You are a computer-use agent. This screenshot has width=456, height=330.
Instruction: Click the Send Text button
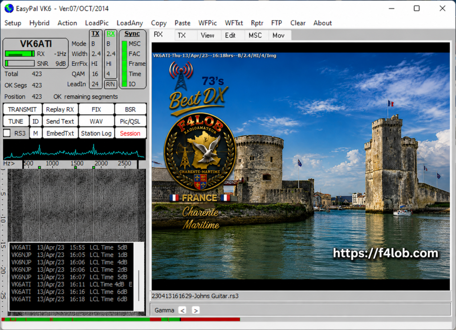(60, 121)
